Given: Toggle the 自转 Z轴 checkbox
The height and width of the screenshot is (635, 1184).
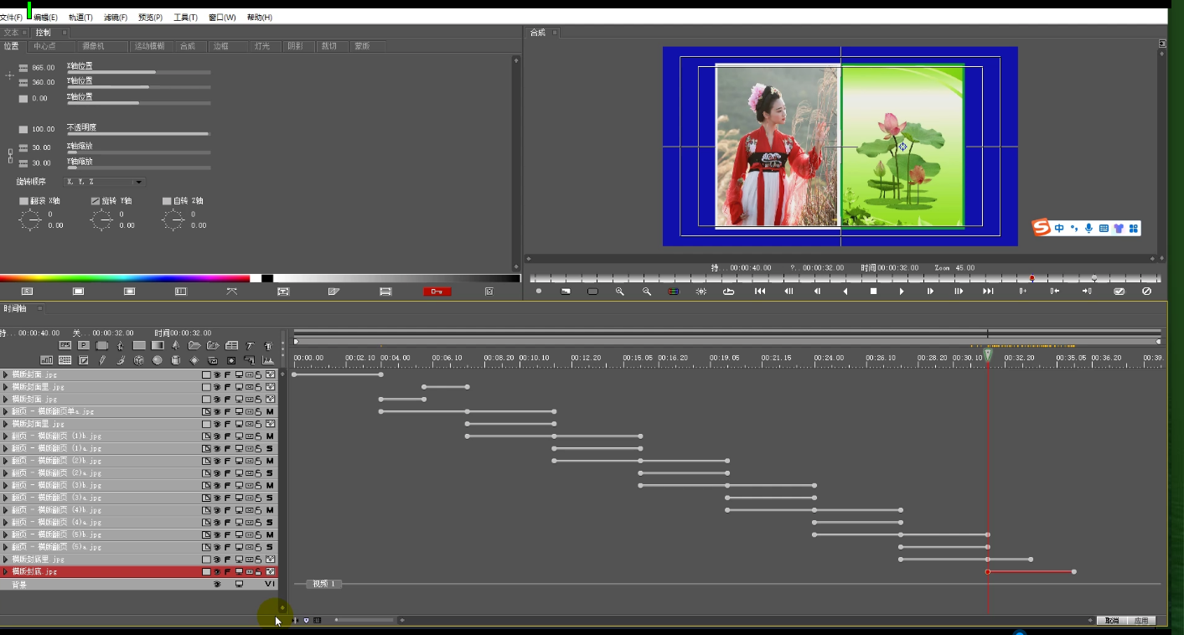Looking at the screenshot, I should (167, 201).
